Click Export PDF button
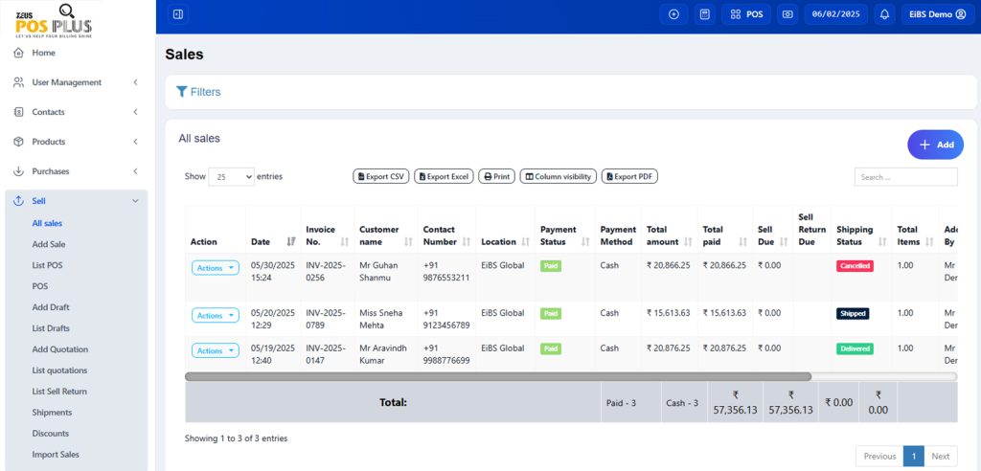This screenshot has width=981, height=471. pyautogui.click(x=629, y=177)
